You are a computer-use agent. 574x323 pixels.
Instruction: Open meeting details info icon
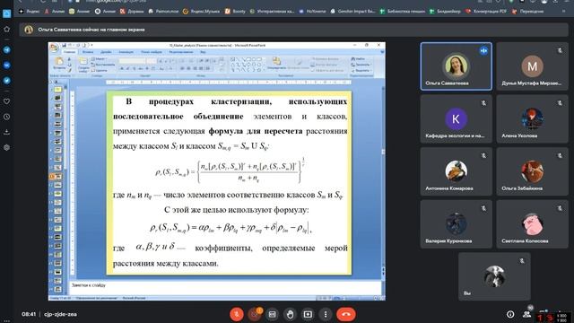[510, 314]
